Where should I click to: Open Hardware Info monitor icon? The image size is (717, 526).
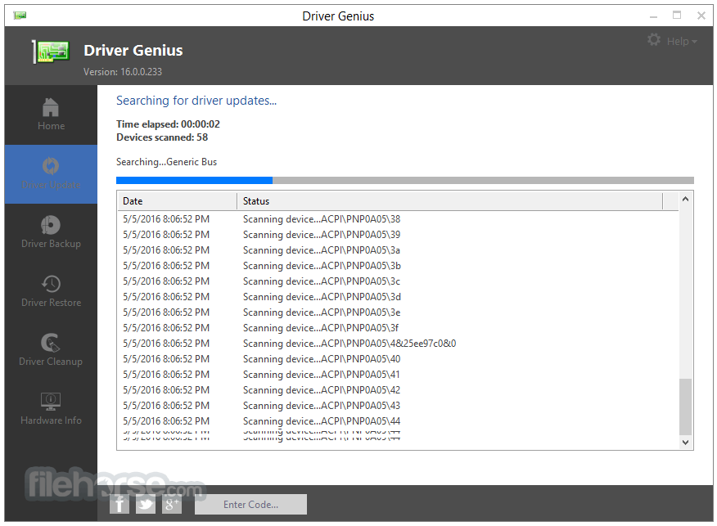(51, 401)
